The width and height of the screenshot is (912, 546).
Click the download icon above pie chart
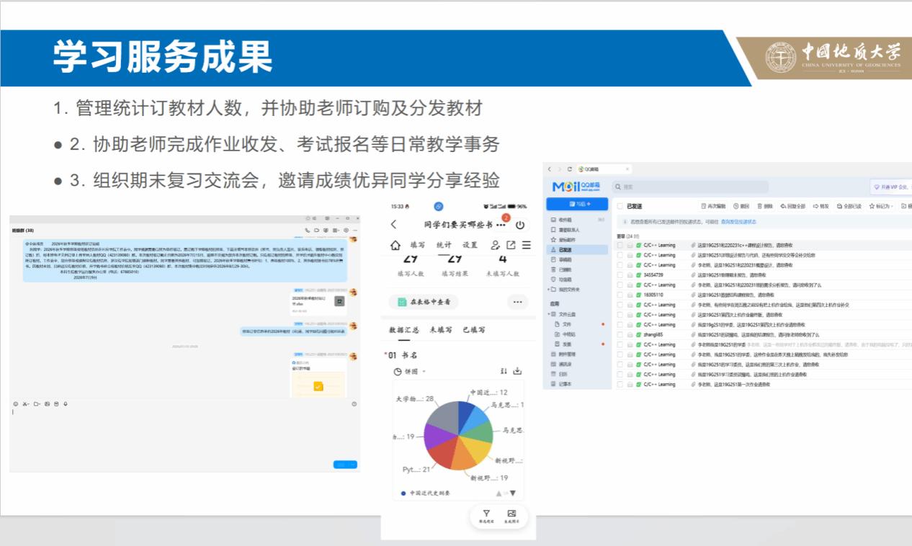517,371
